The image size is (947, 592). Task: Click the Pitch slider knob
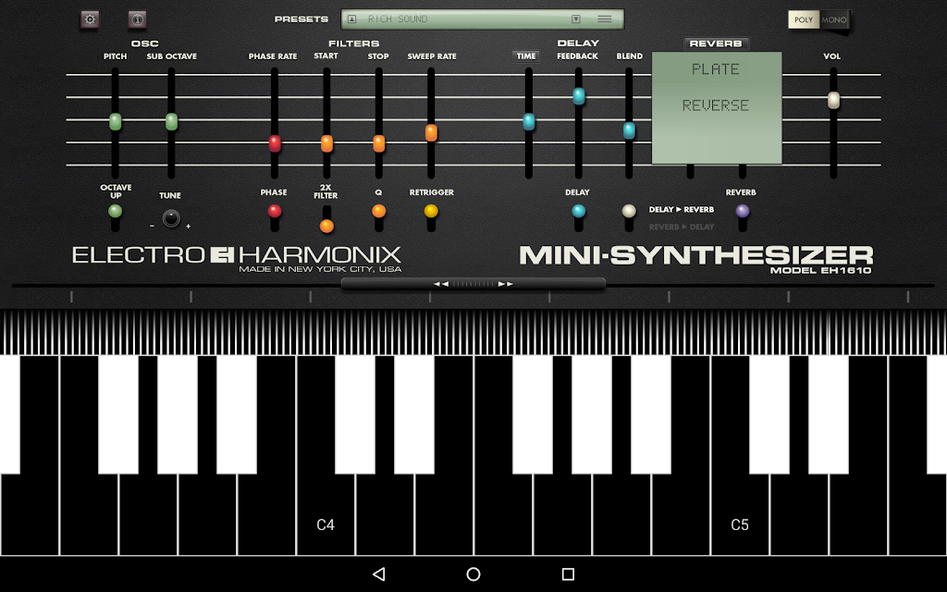(115, 121)
